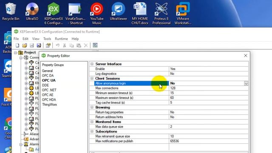Open the Allow anonymous login dropdown arrow

click(x=246, y=83)
